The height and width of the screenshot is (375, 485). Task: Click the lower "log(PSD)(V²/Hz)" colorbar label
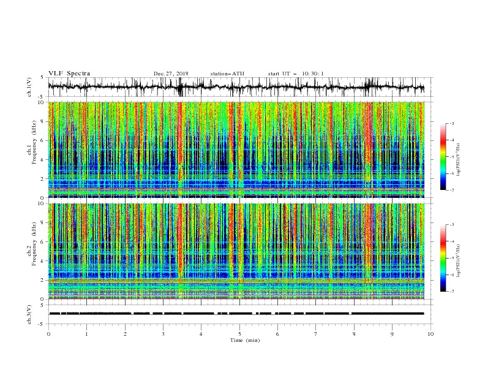459,260
